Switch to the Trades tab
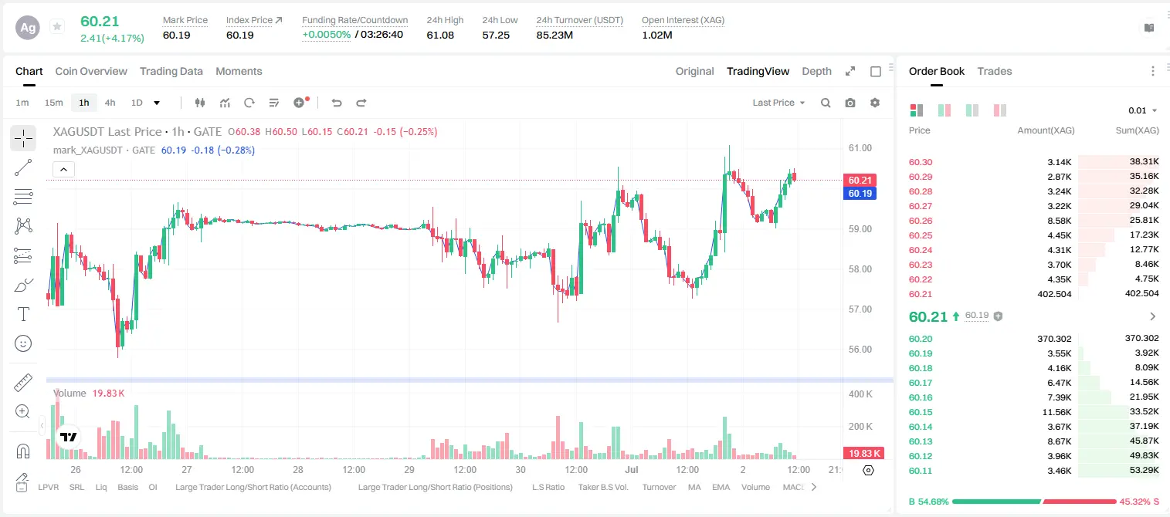 994,71
